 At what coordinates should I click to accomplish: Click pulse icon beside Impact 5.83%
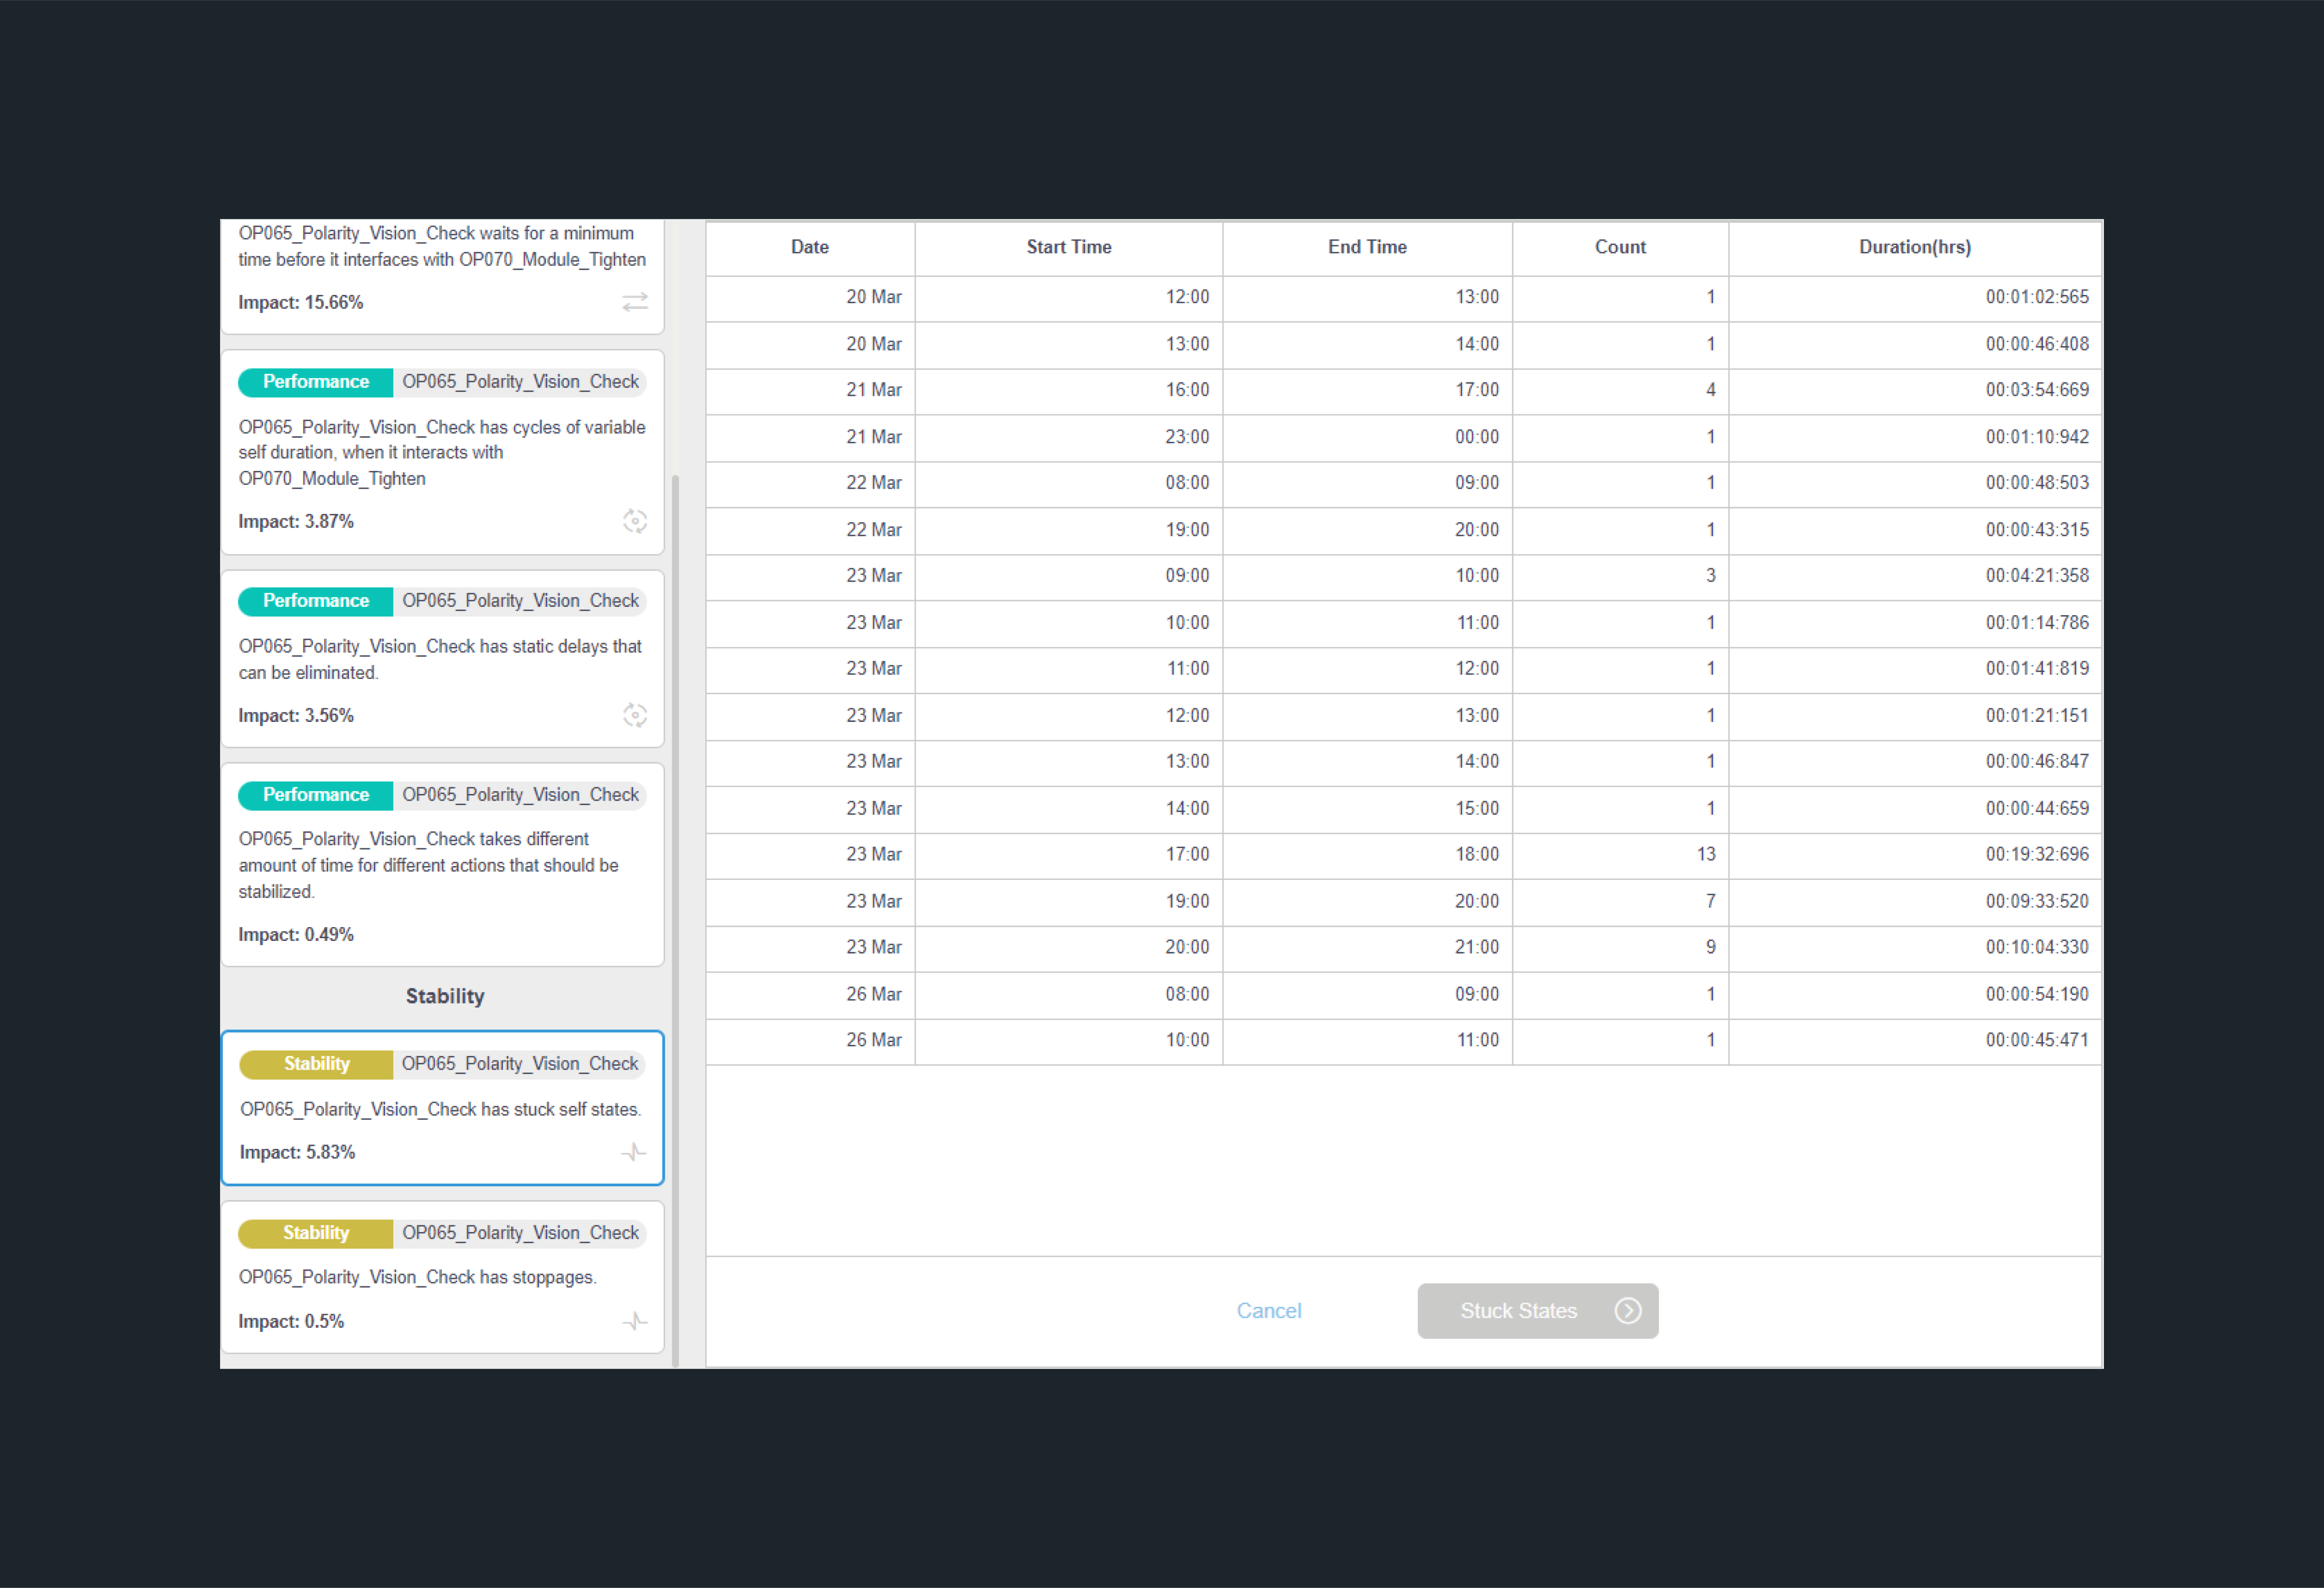[x=634, y=1152]
